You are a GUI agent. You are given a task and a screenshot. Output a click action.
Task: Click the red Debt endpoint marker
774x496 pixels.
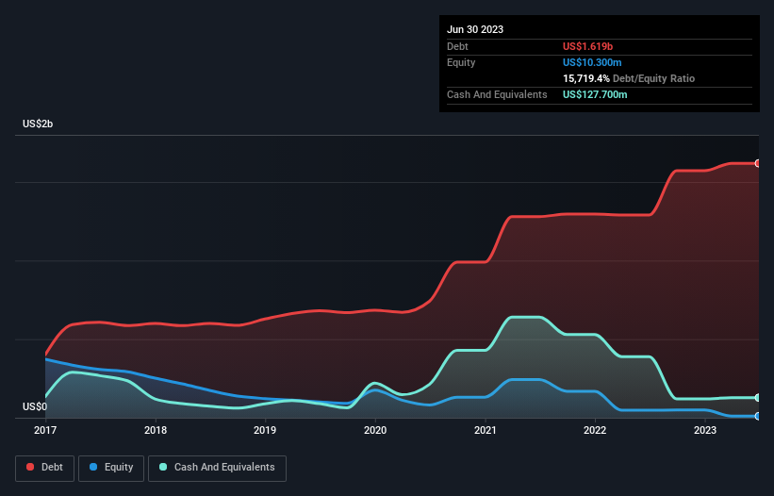(x=758, y=163)
